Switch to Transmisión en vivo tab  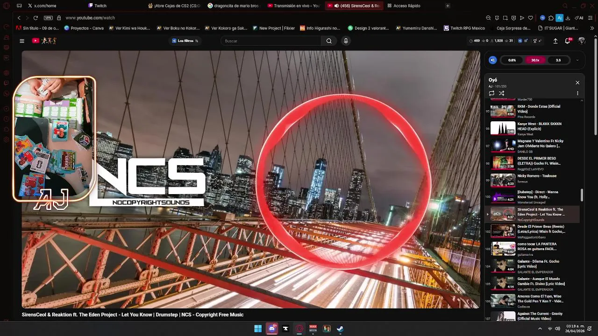pyautogui.click(x=293, y=6)
